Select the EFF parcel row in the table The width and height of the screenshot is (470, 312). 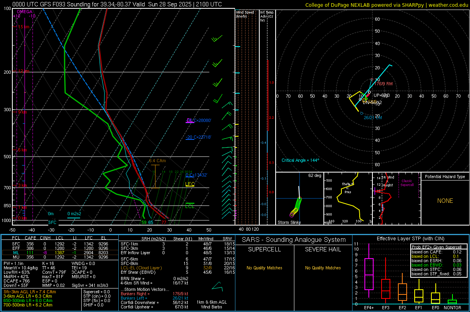[x=60, y=248]
